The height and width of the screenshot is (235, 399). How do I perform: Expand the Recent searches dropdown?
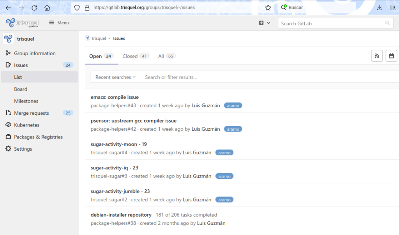click(115, 77)
